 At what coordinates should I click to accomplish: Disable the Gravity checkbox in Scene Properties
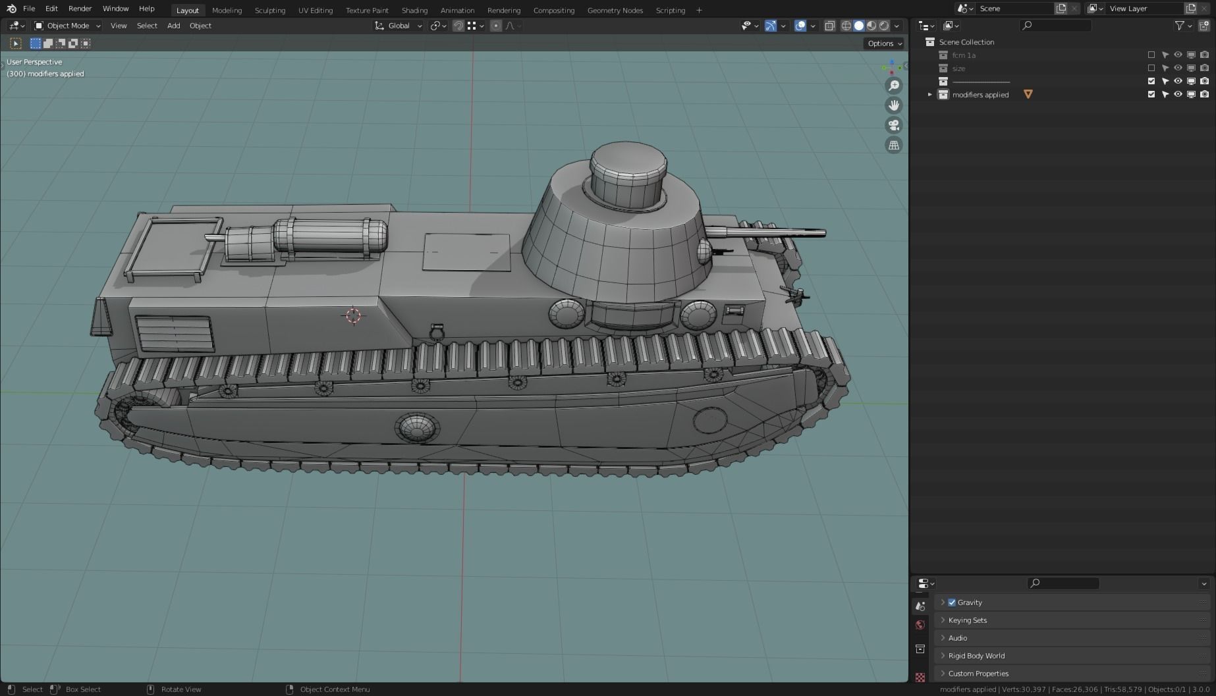click(x=951, y=602)
